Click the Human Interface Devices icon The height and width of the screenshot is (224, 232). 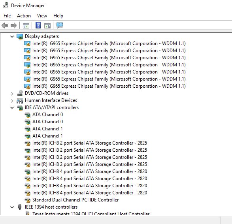(20, 100)
